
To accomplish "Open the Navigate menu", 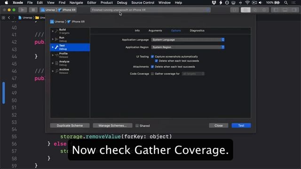I will point(76,2).
